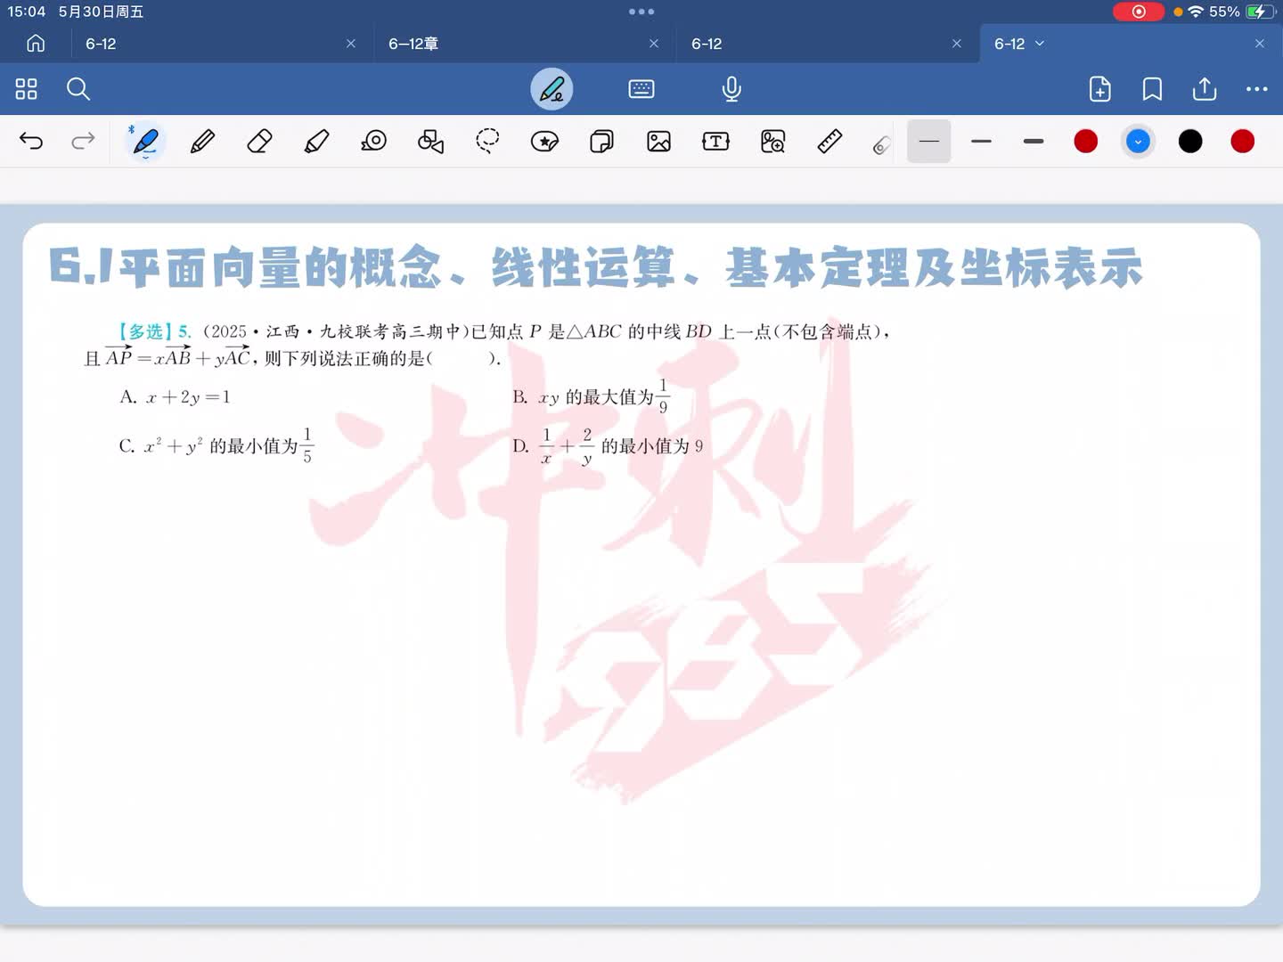Select the thinnest stroke width
Viewport: 1283px width, 962px height.
point(928,142)
